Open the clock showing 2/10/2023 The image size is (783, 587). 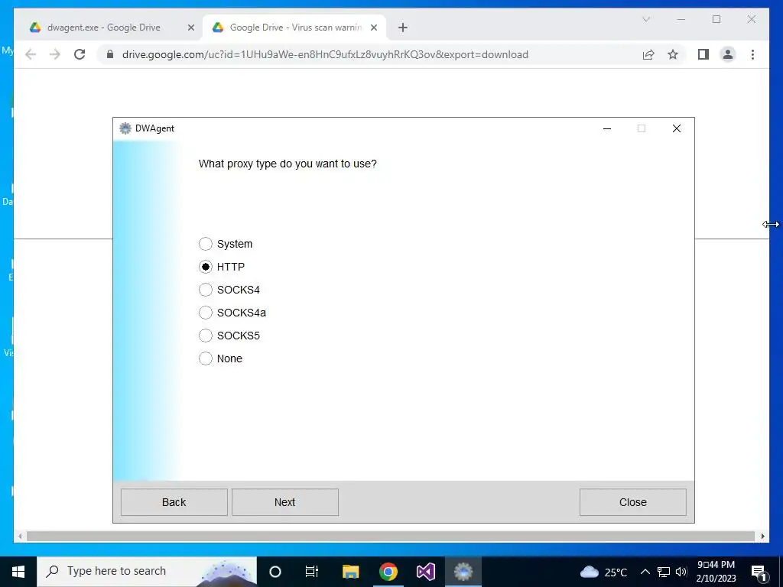point(716,572)
